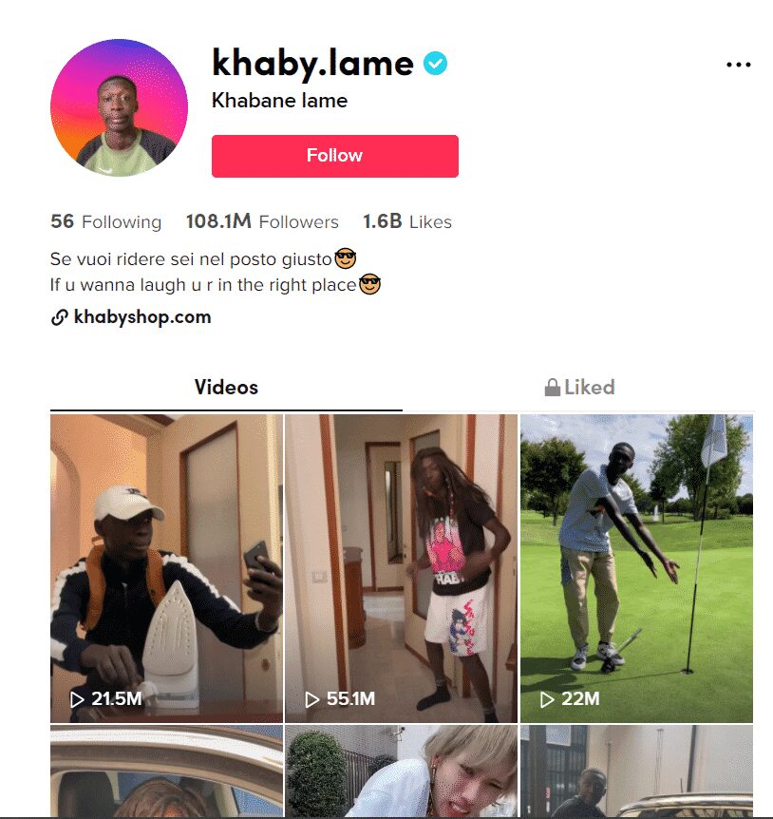Open the blonde person video in second row
The image size is (773, 819).
click(x=401, y=771)
